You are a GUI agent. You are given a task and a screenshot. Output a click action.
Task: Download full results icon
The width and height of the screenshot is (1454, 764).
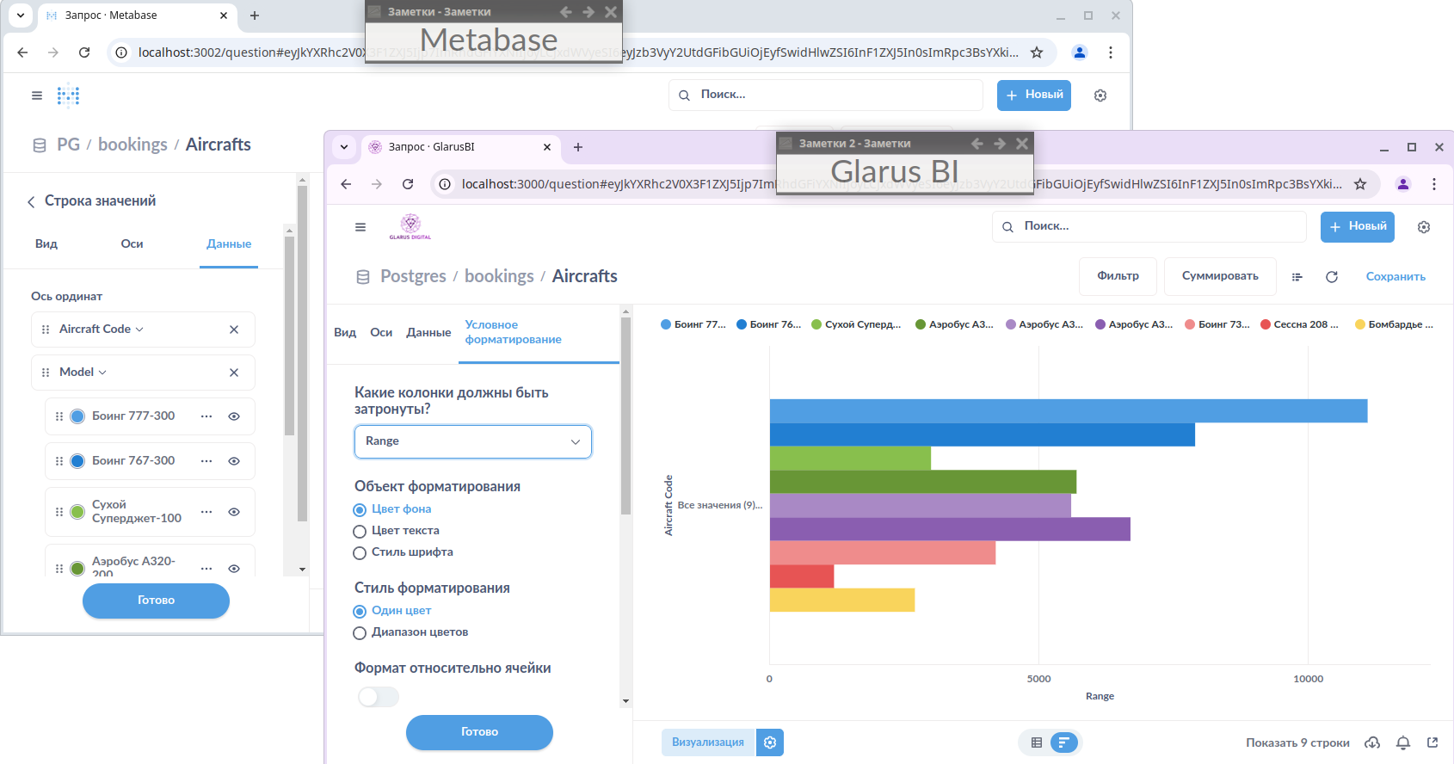[1372, 742]
